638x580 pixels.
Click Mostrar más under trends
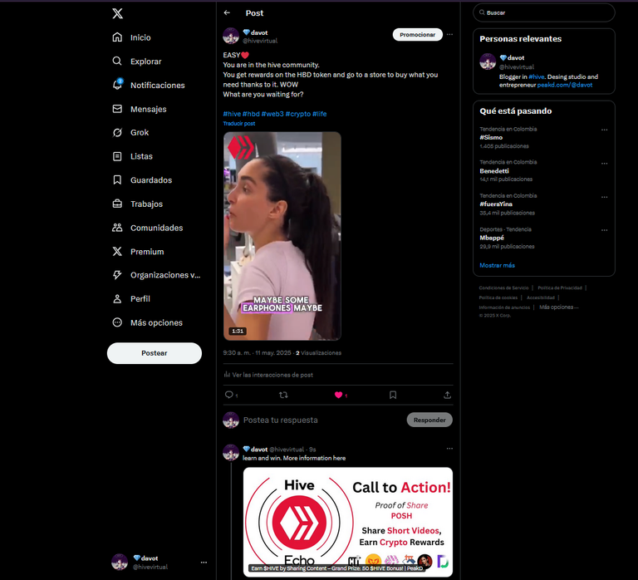pyautogui.click(x=498, y=265)
